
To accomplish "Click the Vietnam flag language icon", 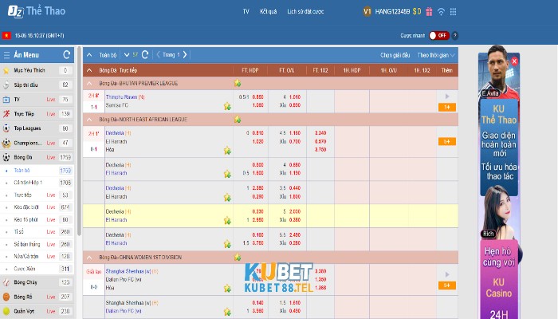I will coord(6,36).
